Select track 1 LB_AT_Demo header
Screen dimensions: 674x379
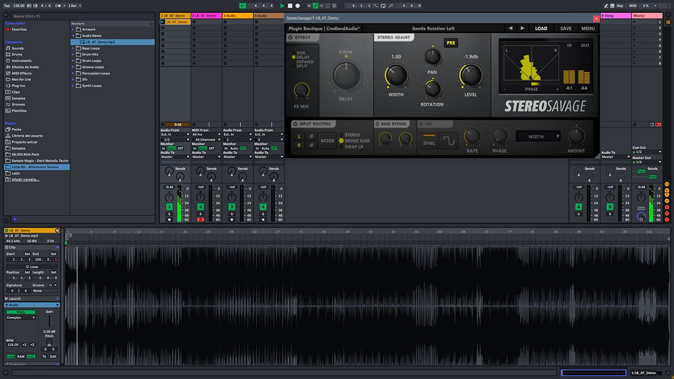[x=175, y=16]
